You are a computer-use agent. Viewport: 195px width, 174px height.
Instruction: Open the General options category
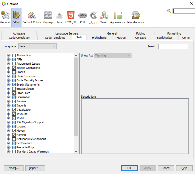coord(5,17)
